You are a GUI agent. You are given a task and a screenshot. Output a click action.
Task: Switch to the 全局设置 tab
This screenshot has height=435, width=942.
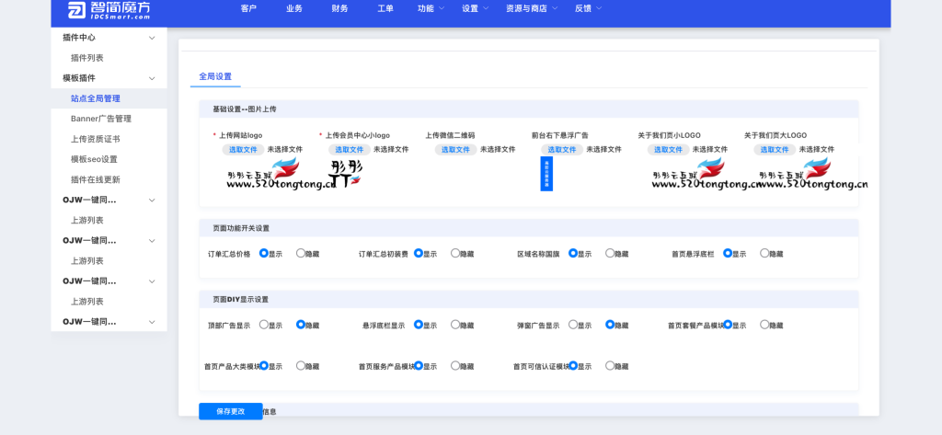(x=215, y=76)
